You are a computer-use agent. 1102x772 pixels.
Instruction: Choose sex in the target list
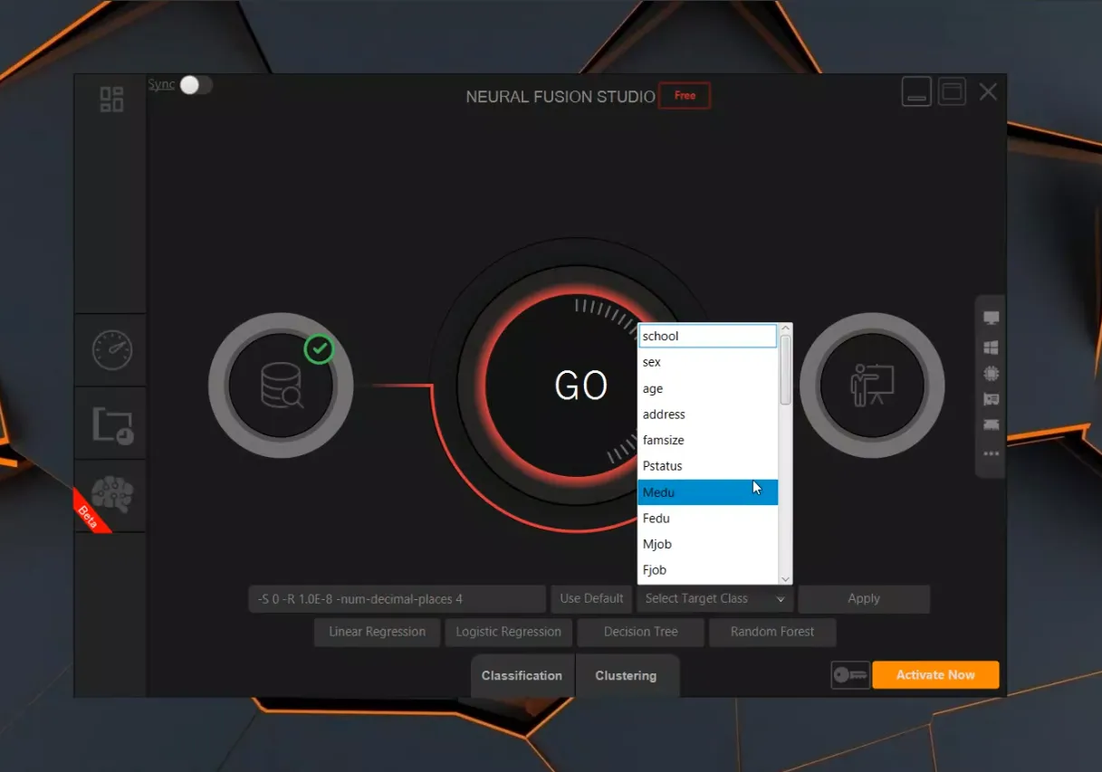tap(707, 362)
